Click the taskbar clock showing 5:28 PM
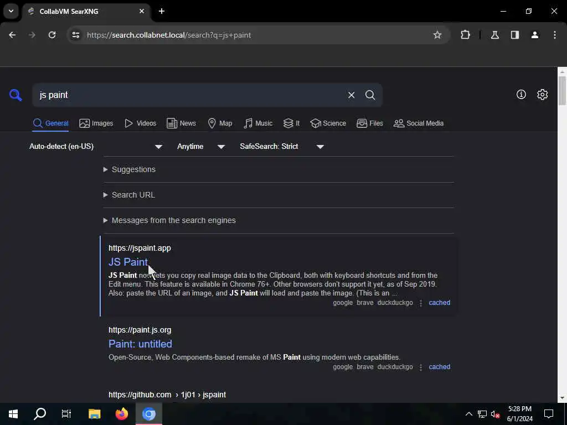Image resolution: width=567 pixels, height=425 pixels. tap(519, 414)
